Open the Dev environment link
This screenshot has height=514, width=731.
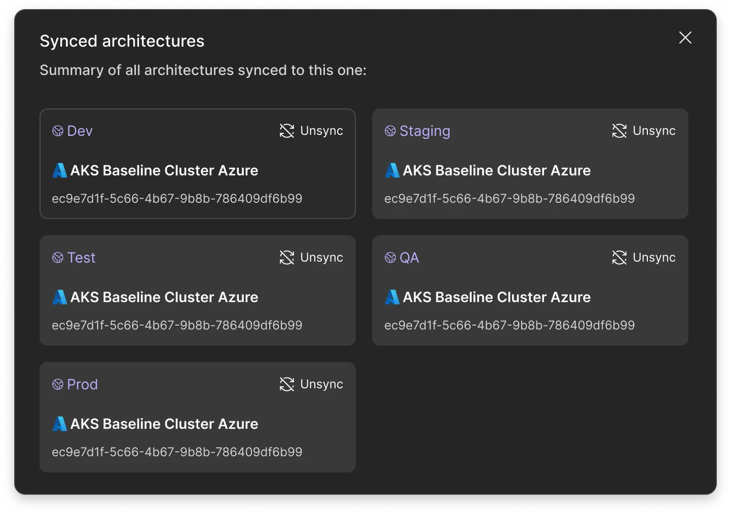72,131
